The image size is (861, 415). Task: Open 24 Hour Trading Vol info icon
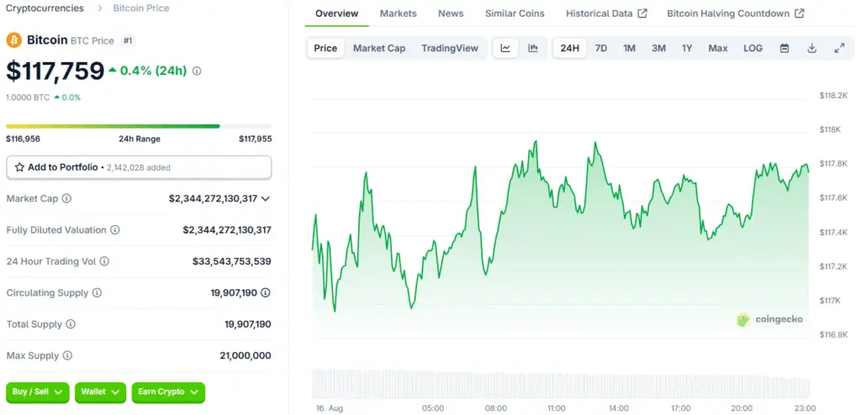(x=104, y=261)
